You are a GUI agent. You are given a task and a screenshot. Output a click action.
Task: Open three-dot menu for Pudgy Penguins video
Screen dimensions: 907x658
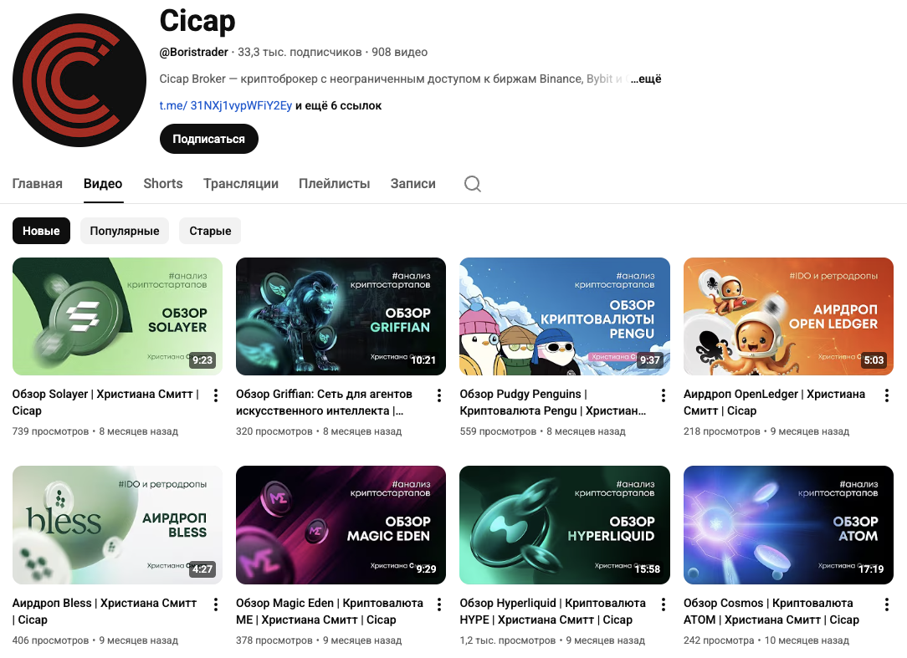(x=663, y=395)
